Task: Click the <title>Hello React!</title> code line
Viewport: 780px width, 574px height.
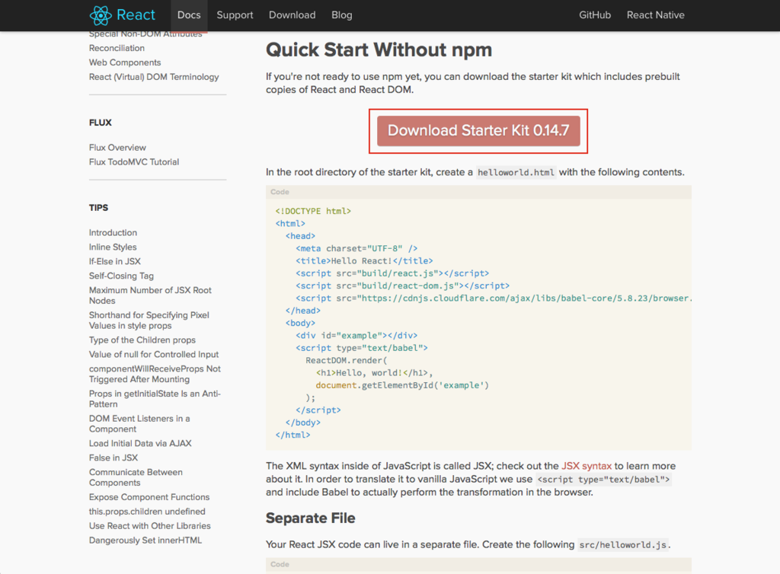Action: 364,261
